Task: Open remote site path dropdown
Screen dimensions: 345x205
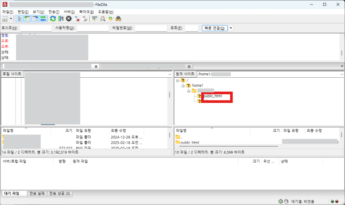Action: click(x=341, y=75)
